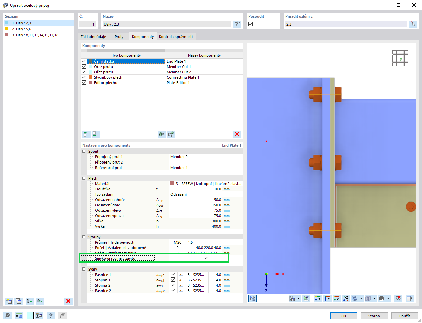Open the units and decimal places icon
Screen dimensions: 422x323
(x=19, y=315)
